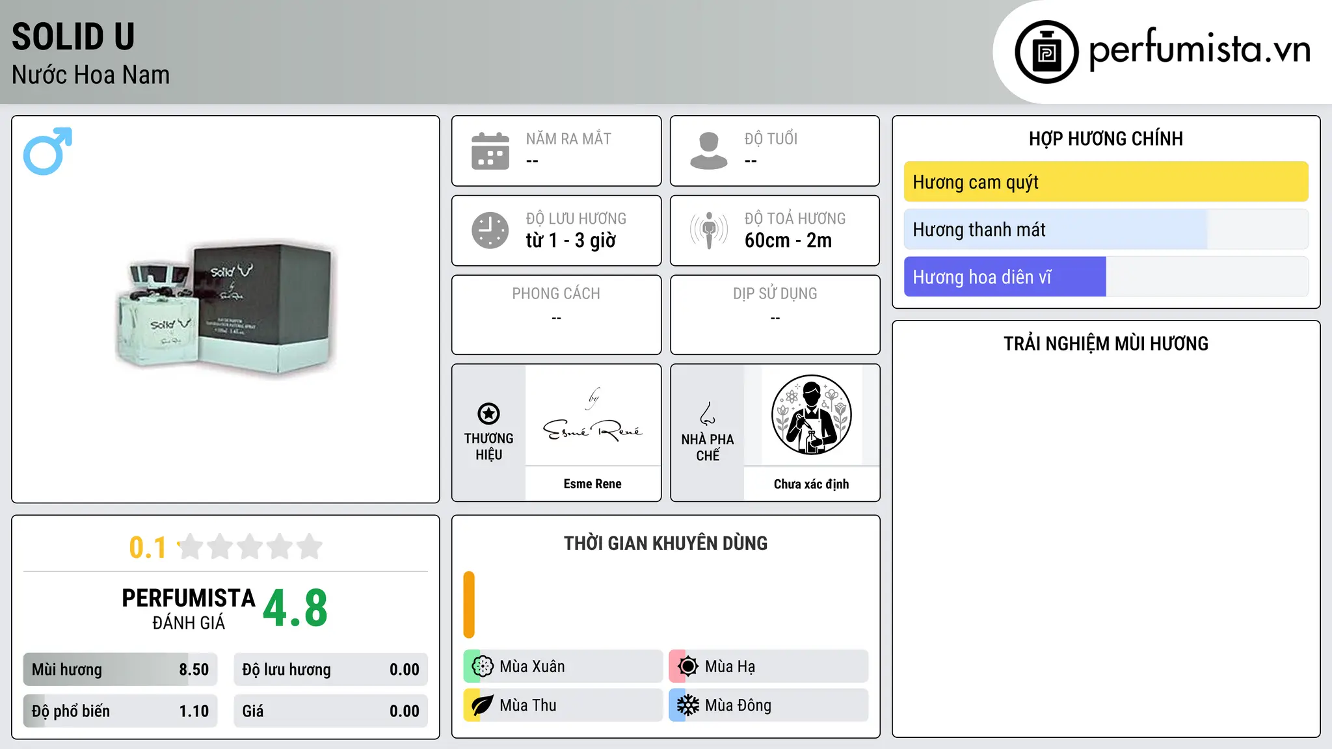
Task: Open the Esme Rene signature brand logo
Action: (x=593, y=416)
